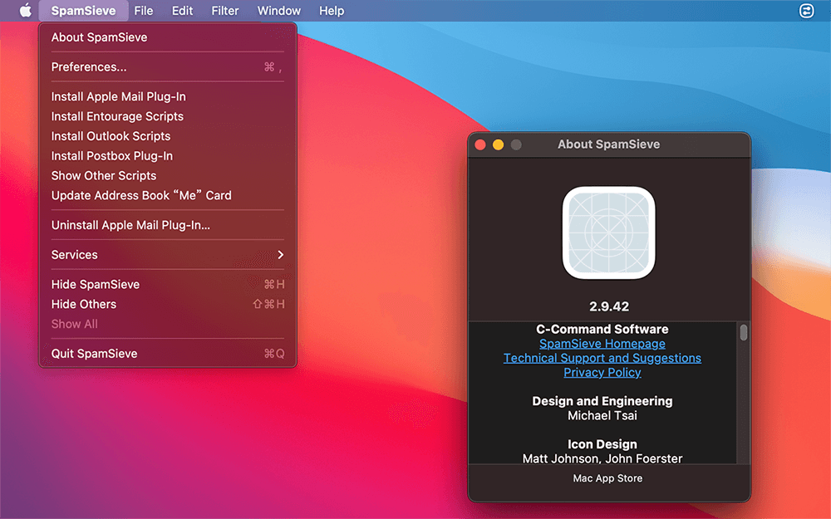831x519 pixels.
Task: Close the About SpamSieve window
Action: (x=480, y=144)
